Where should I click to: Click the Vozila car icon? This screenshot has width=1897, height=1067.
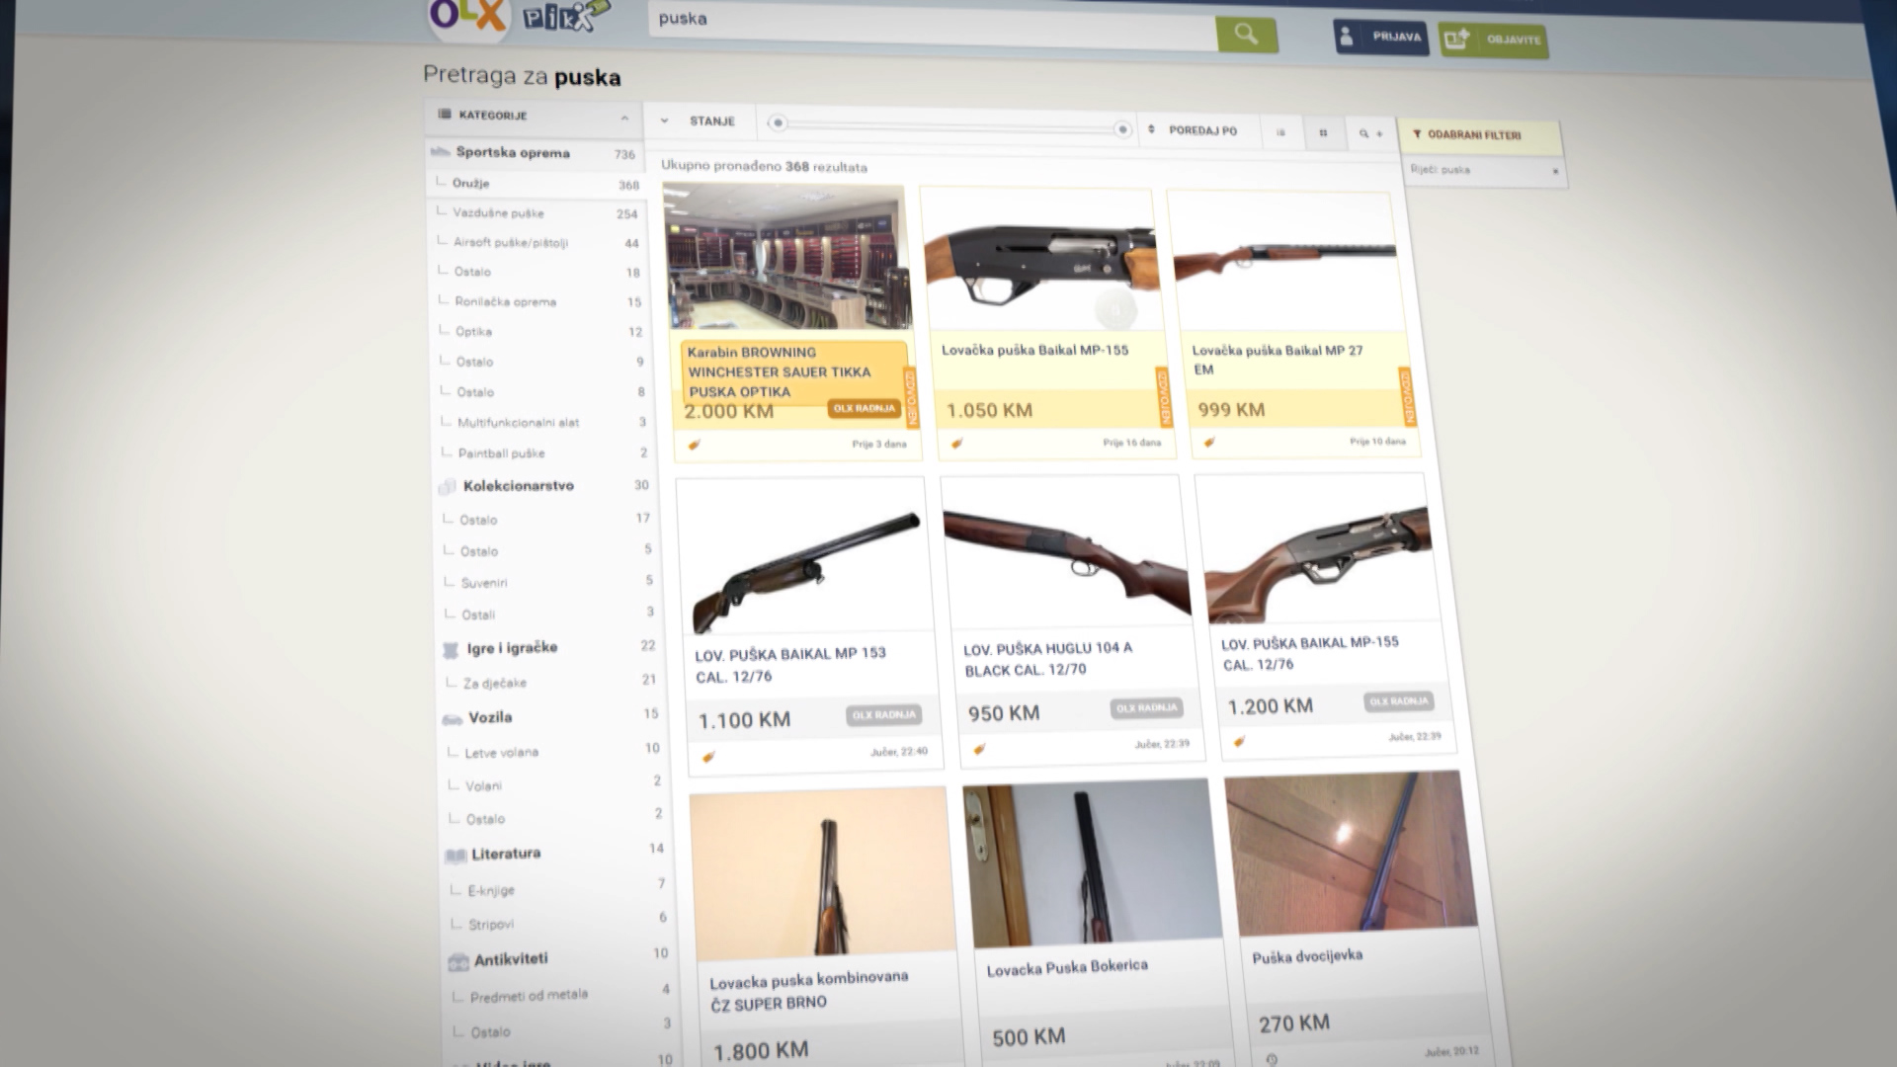click(452, 719)
